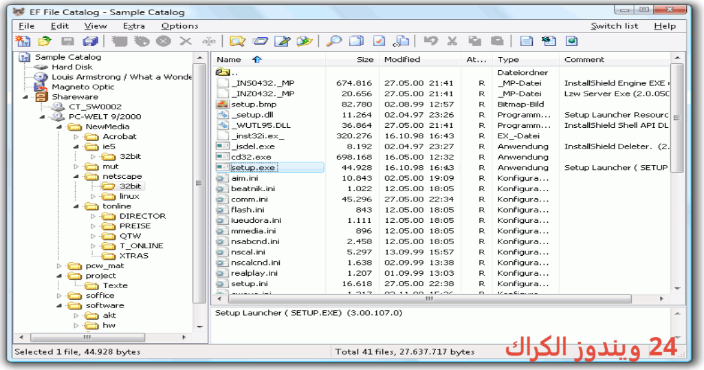
Task: Select the _INS0432._MP file row
Action: coord(442,83)
